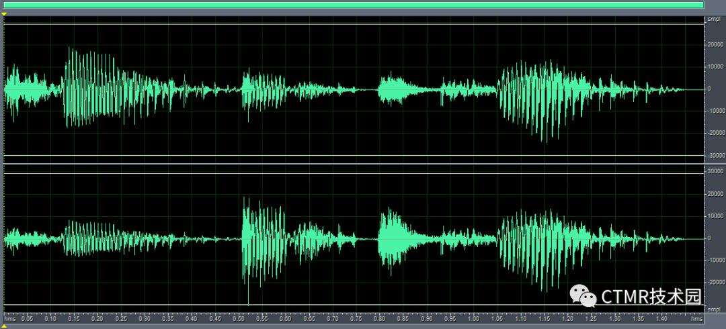This screenshot has width=726, height=329.
Task: Click the 1.10 mark on the time ruler
Action: 520,320
